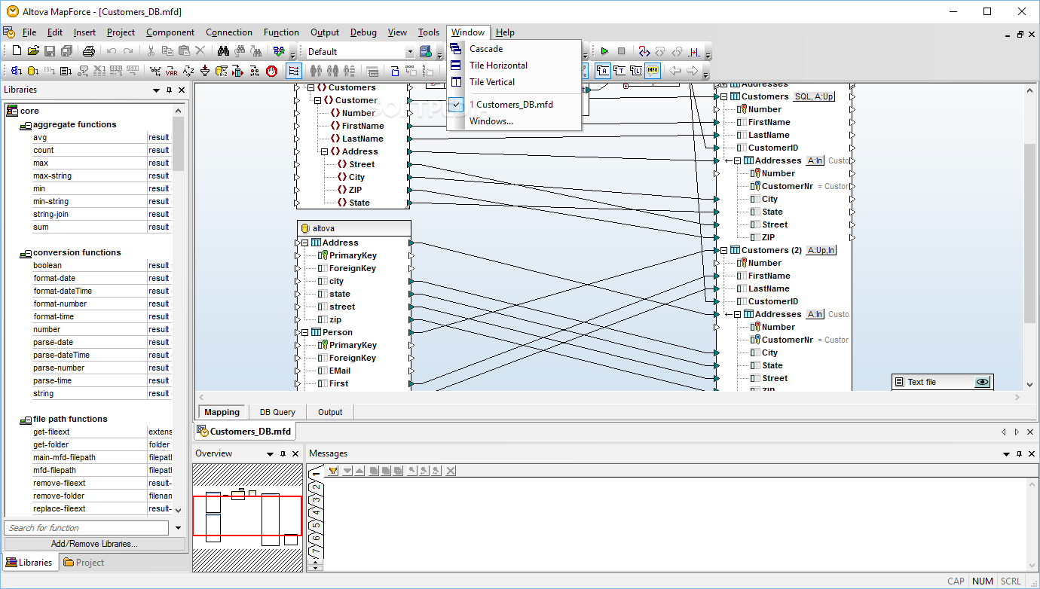The image size is (1040, 589).
Task: Collapse the Address node under Customer
Action: (324, 151)
